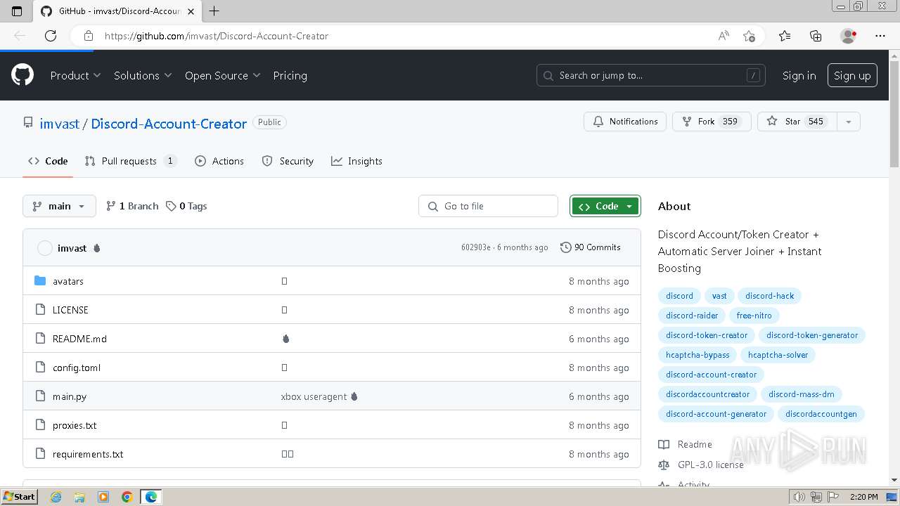Click the Sign in link

coord(799,75)
